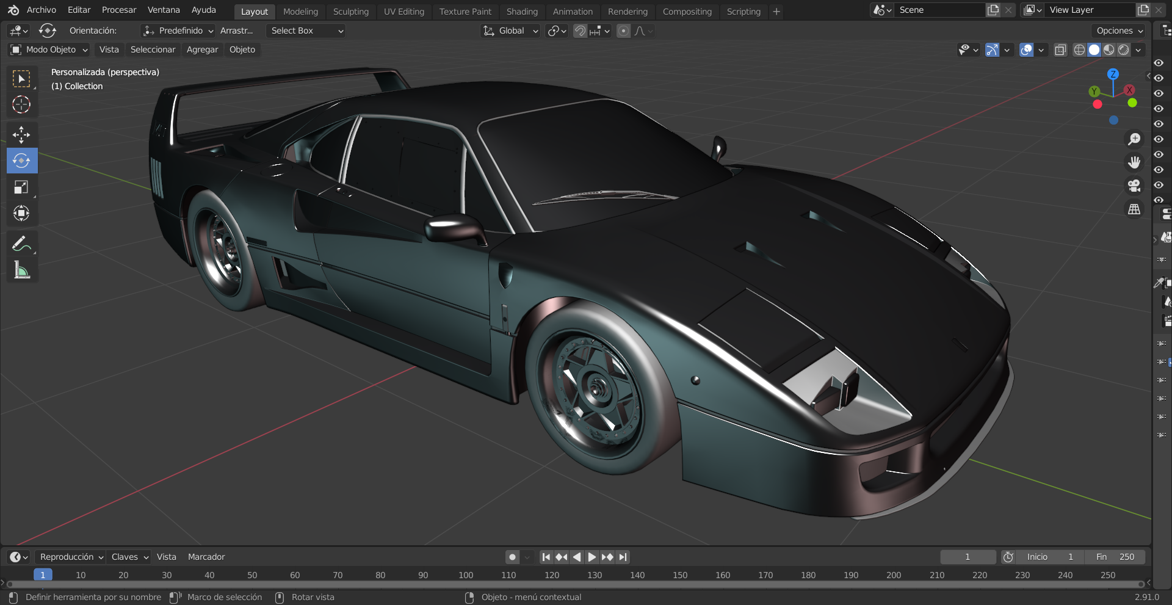Activate the Rotate tool
This screenshot has height=605, width=1172.
pos(21,161)
